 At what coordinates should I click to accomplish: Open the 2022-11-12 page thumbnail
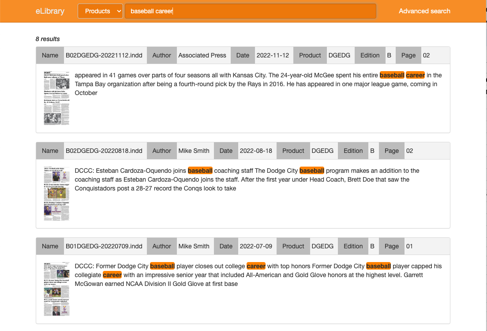tap(56, 98)
